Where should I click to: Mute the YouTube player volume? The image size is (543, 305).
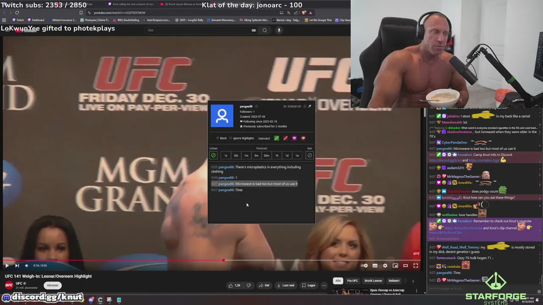pos(26,266)
